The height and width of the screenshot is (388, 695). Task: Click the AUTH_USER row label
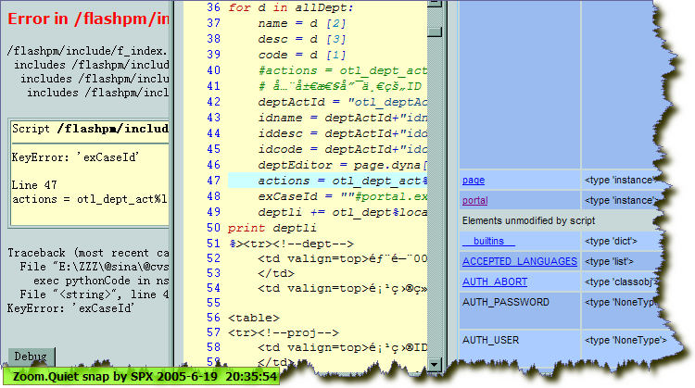coord(491,341)
